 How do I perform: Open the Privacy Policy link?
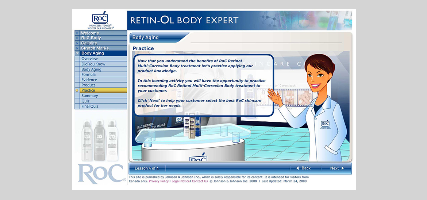click(x=159, y=181)
